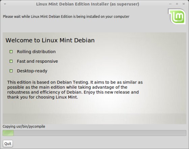Click the 'Fast and responsive' text
189x149 pixels.
tap(37, 61)
